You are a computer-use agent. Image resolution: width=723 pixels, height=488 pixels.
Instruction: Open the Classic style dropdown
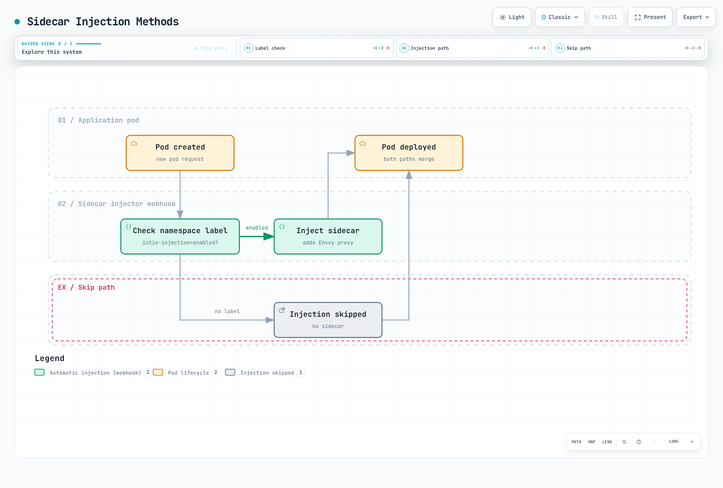560,17
